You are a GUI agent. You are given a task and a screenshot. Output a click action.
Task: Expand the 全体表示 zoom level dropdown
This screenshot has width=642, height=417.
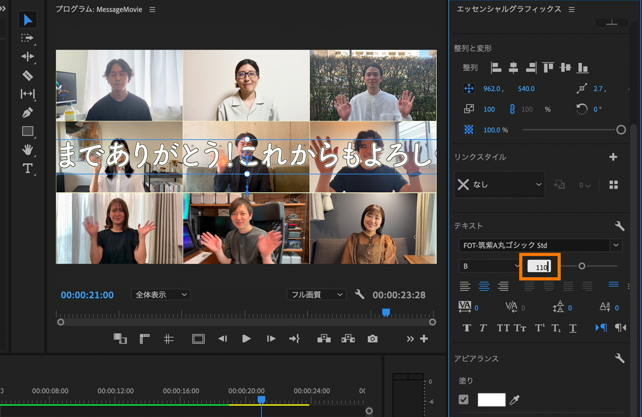click(161, 294)
